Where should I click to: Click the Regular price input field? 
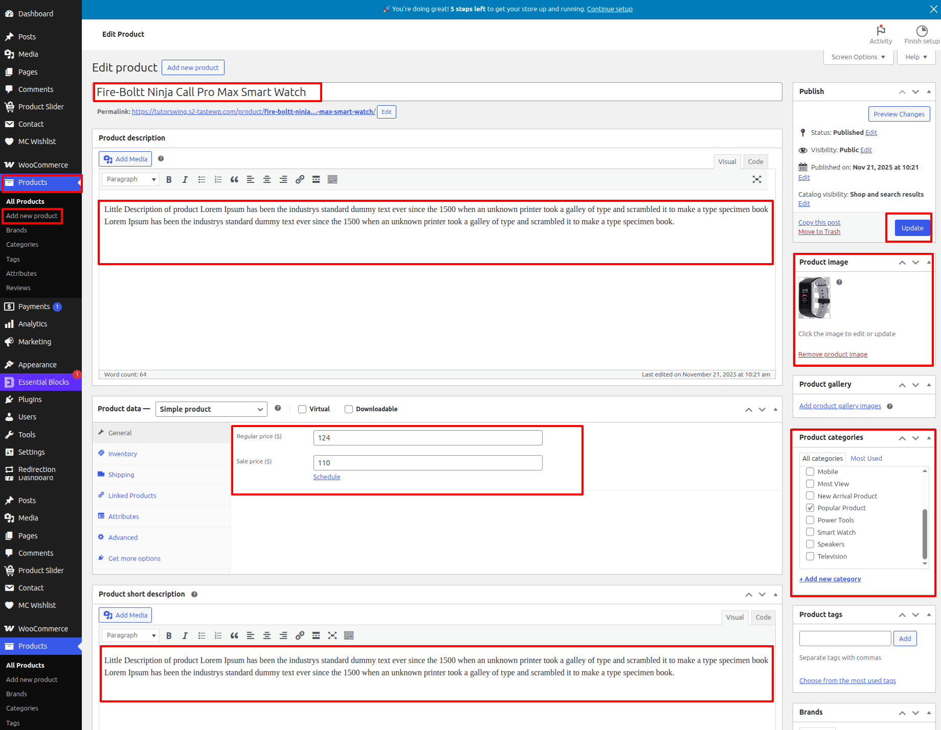coord(428,438)
